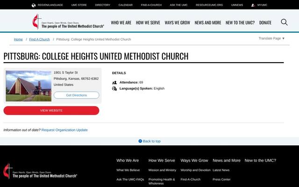Screen dimensions: 299x187
Task: Click the church building photo thumbnail
Action: (x=28, y=86)
